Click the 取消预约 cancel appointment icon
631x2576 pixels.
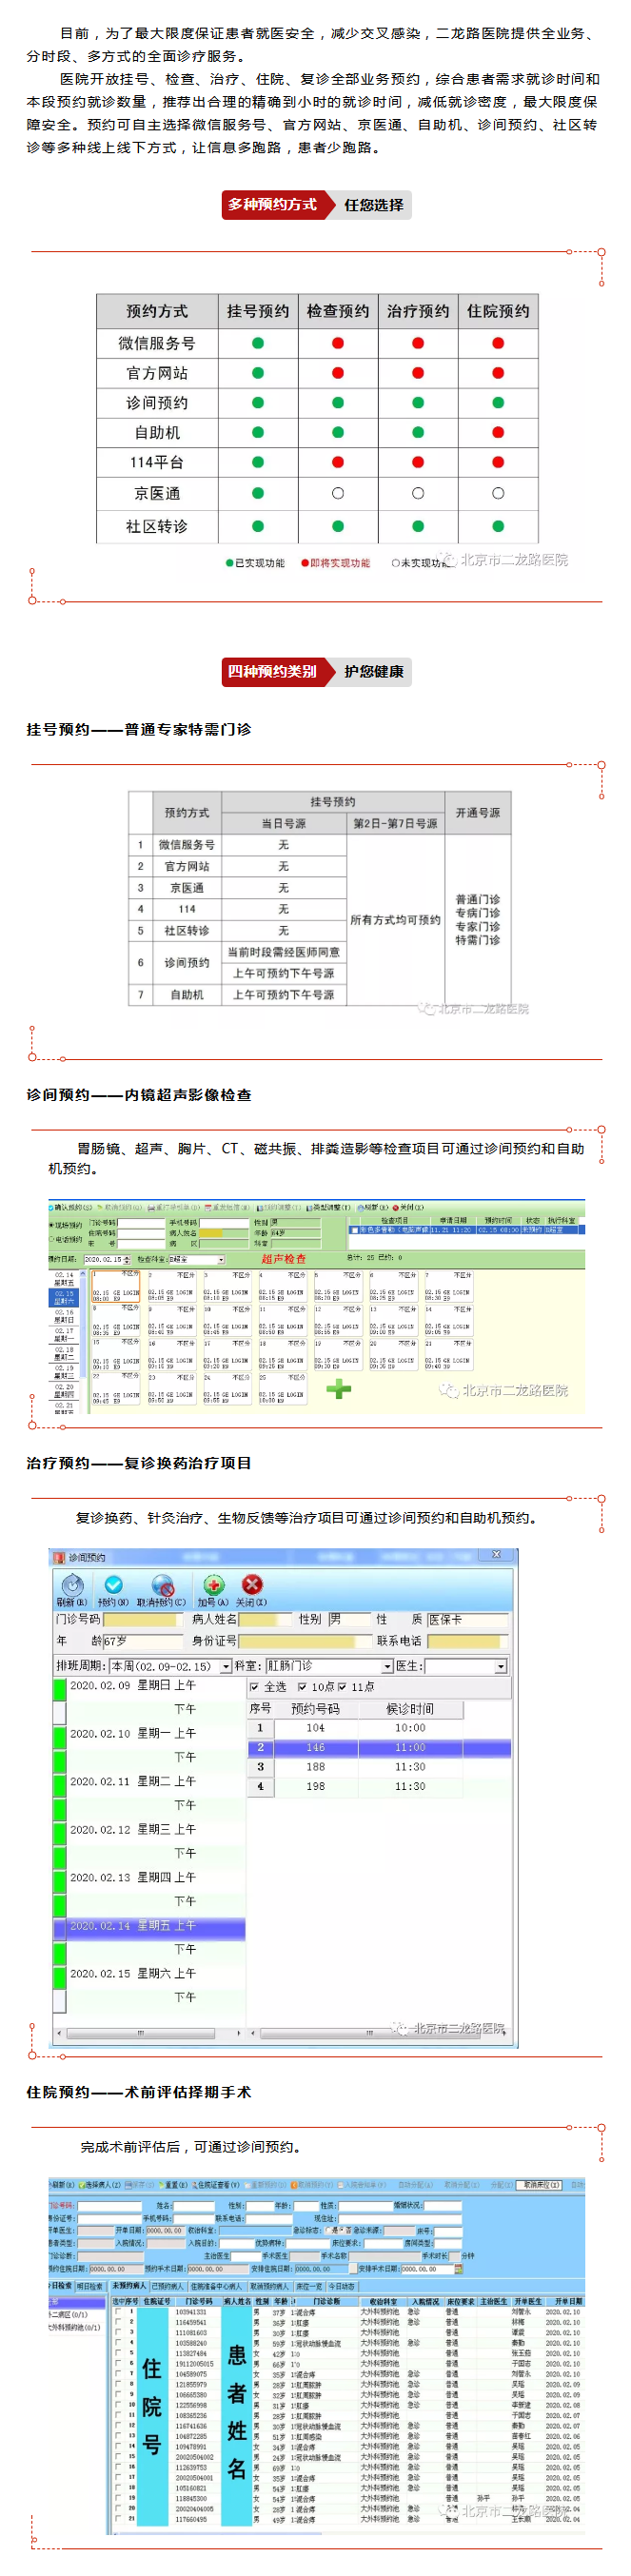[x=161, y=1586]
